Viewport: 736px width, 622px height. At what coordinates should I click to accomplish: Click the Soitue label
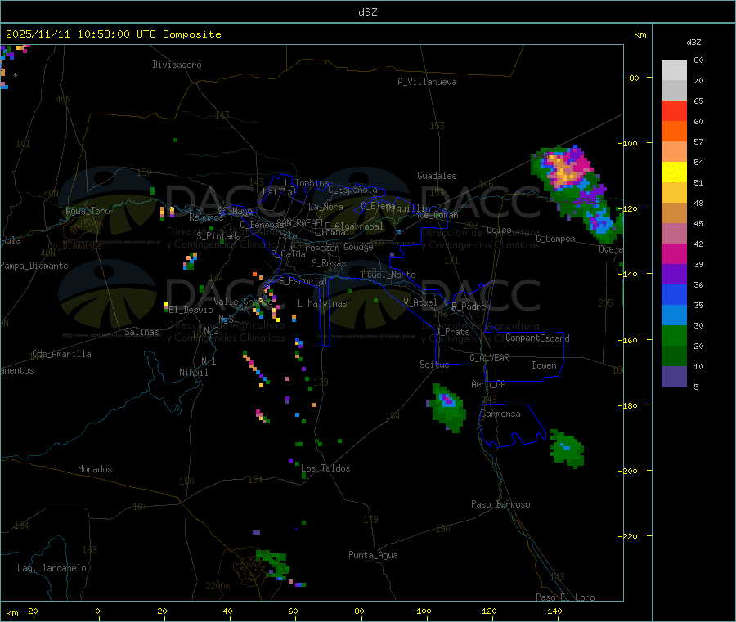[x=435, y=365]
